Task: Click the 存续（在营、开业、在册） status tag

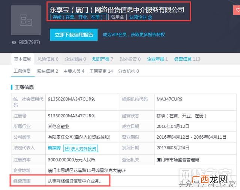Action: [78, 17]
